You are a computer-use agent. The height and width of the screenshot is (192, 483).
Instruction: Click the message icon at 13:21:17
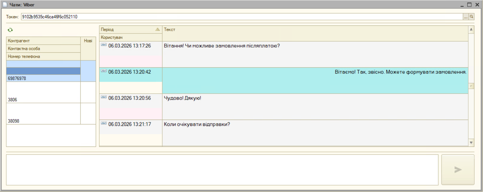[104, 123]
